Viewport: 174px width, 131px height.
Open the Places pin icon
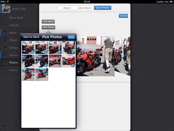coord(5,40)
